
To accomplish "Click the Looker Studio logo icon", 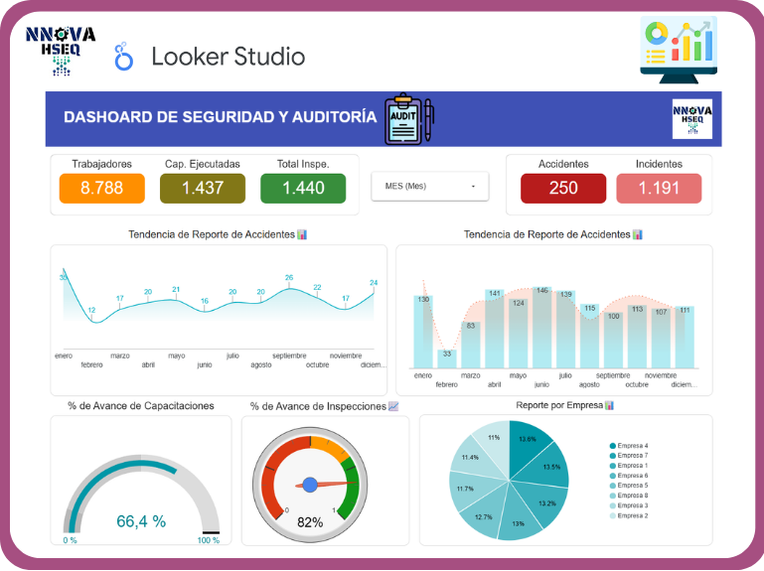I will pyautogui.click(x=124, y=57).
